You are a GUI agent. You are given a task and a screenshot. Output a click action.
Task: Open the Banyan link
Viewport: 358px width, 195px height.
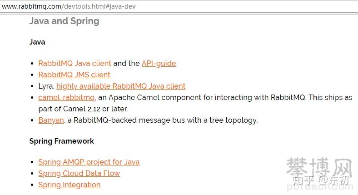(x=51, y=120)
